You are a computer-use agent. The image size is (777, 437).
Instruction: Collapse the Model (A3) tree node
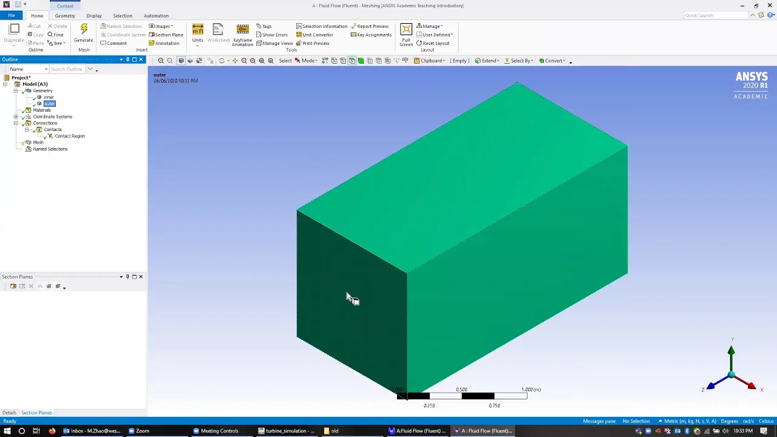tap(5, 84)
